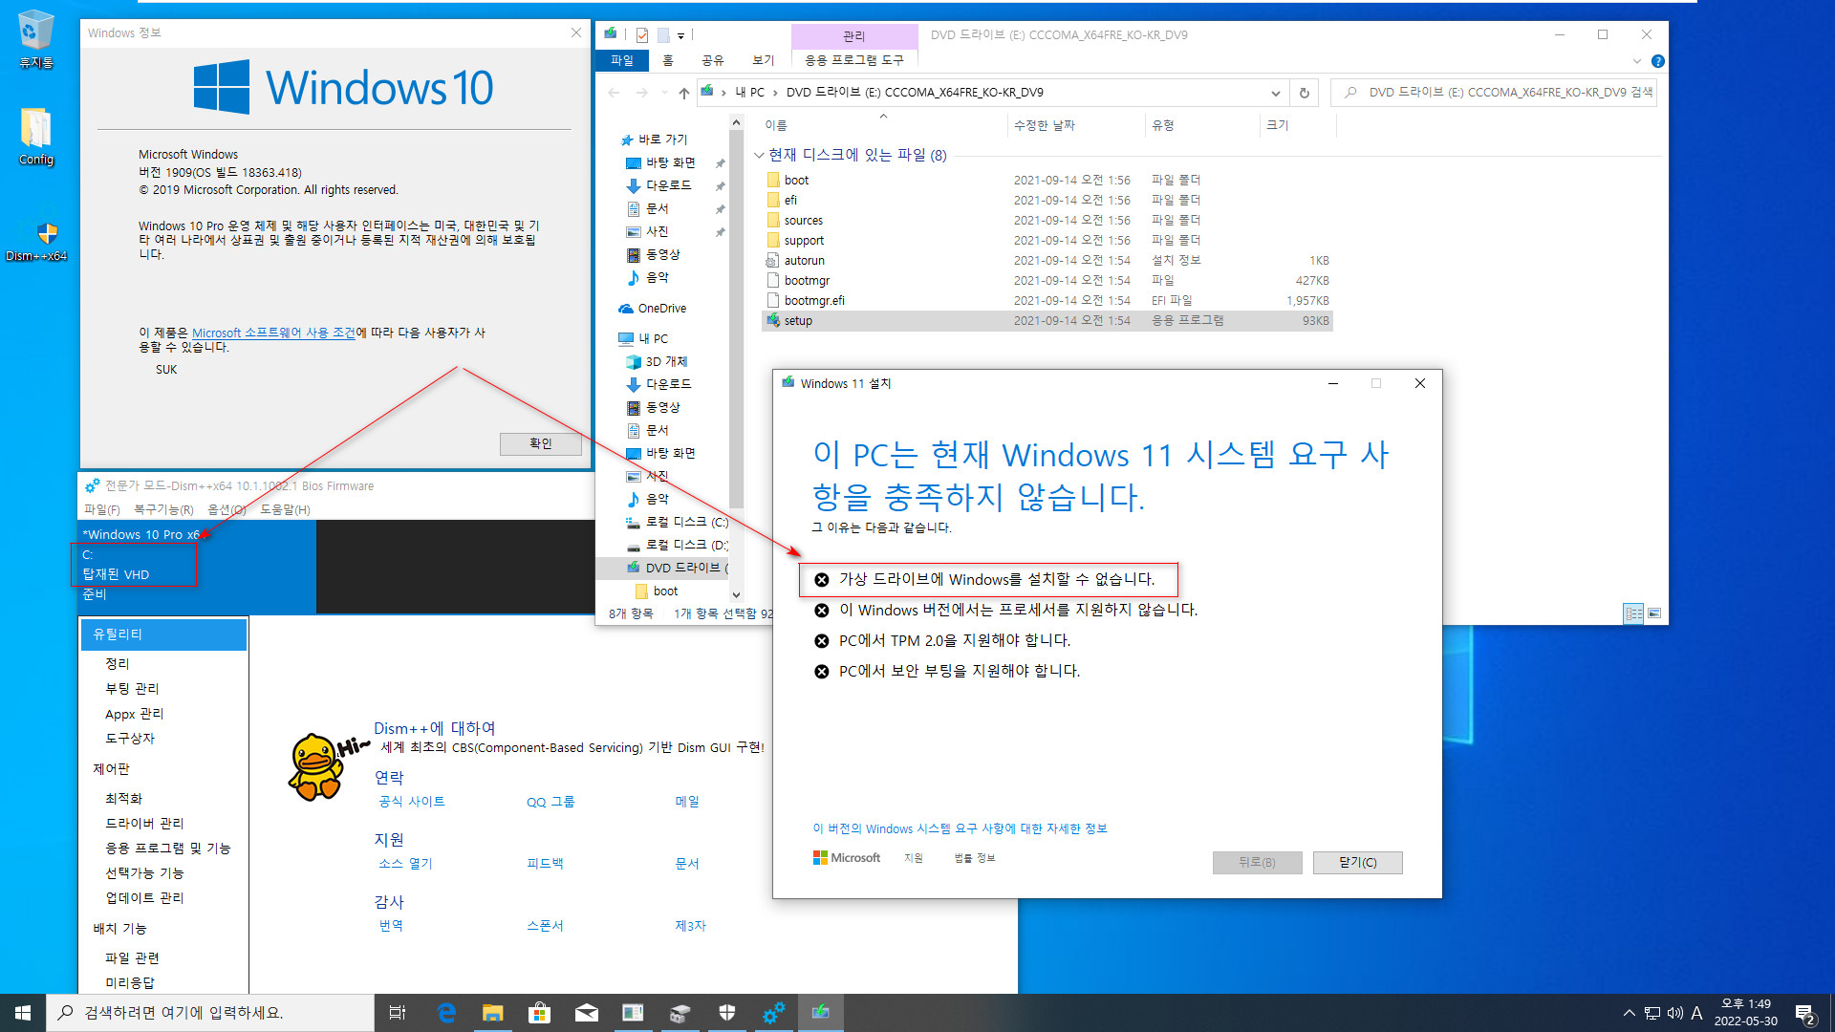Select 업데이트 관리 in Dism++ sidebar

click(x=144, y=898)
